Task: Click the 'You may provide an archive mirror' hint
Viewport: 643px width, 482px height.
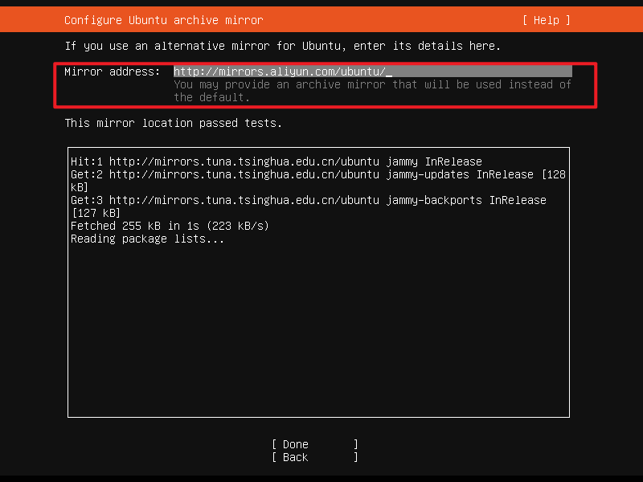Action: 372,84
